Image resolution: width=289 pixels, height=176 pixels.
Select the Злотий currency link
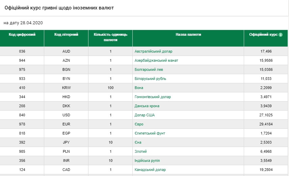click(x=140, y=151)
